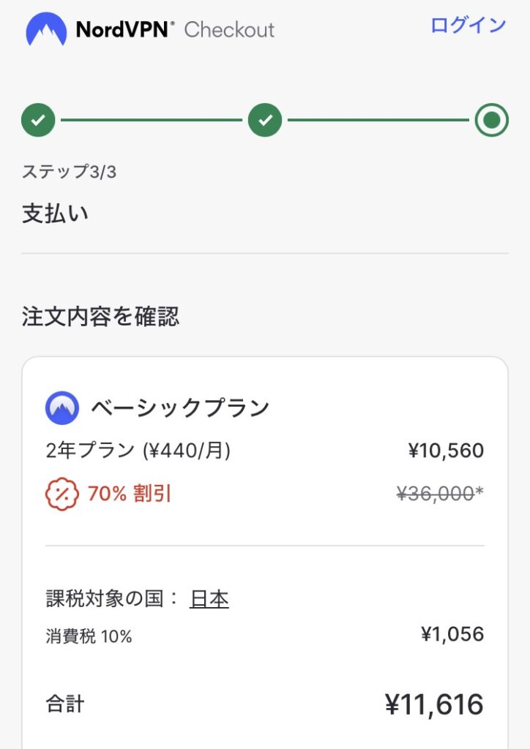Click the 消費税 10% tax label
530x749 pixels.
coord(89,636)
